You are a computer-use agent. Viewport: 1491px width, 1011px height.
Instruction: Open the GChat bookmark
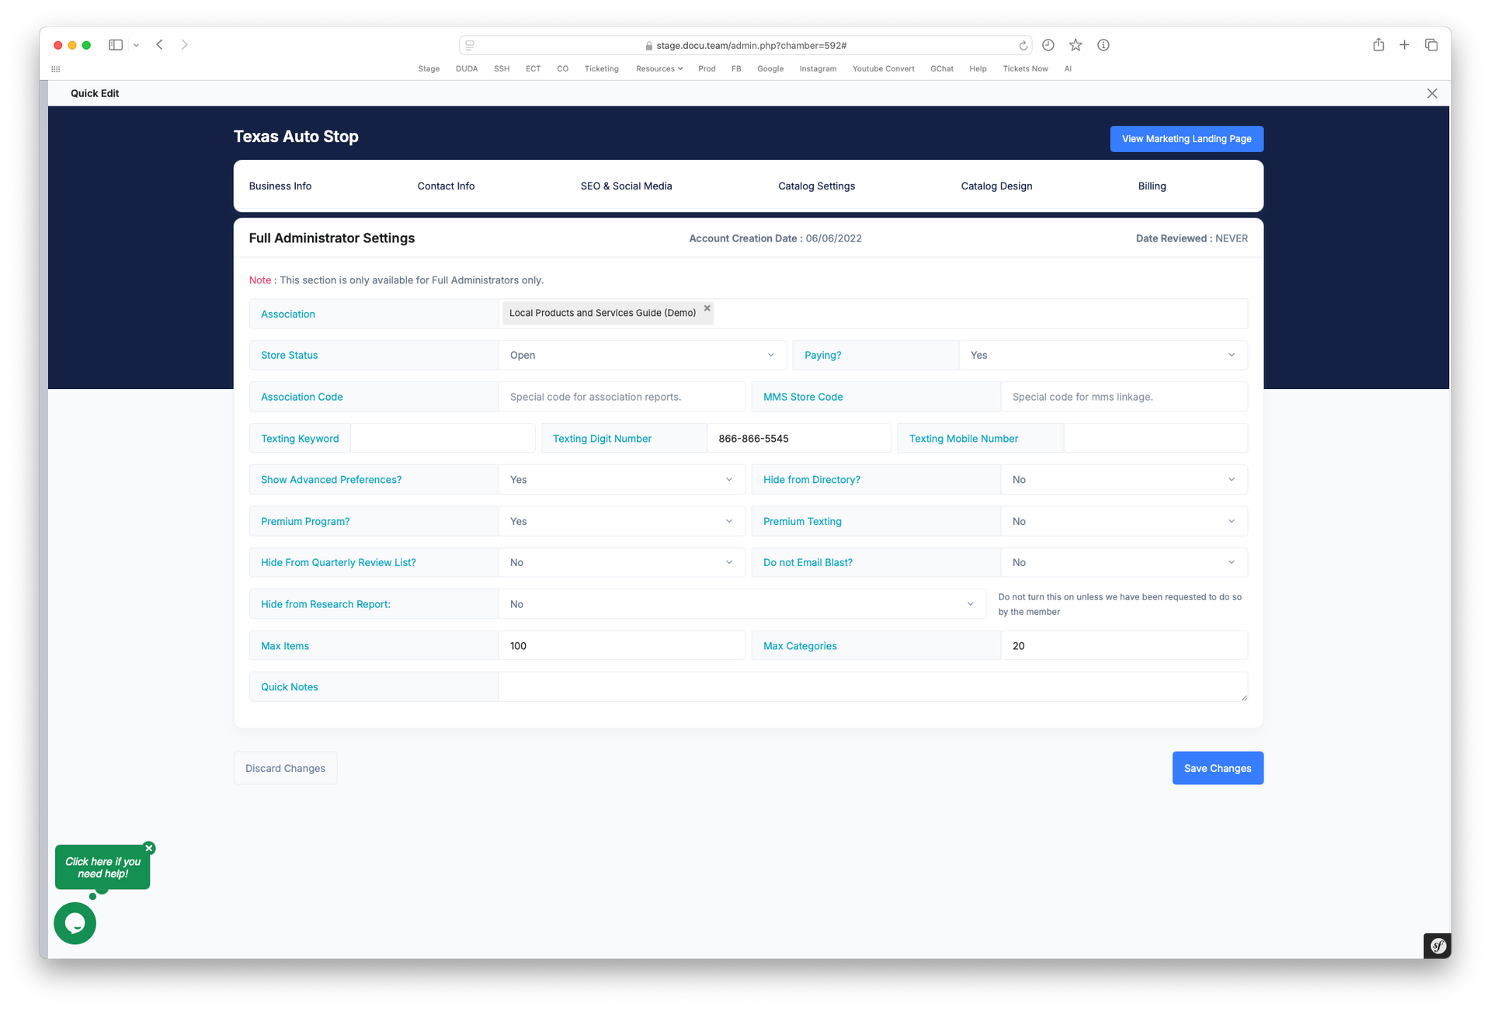tap(942, 69)
